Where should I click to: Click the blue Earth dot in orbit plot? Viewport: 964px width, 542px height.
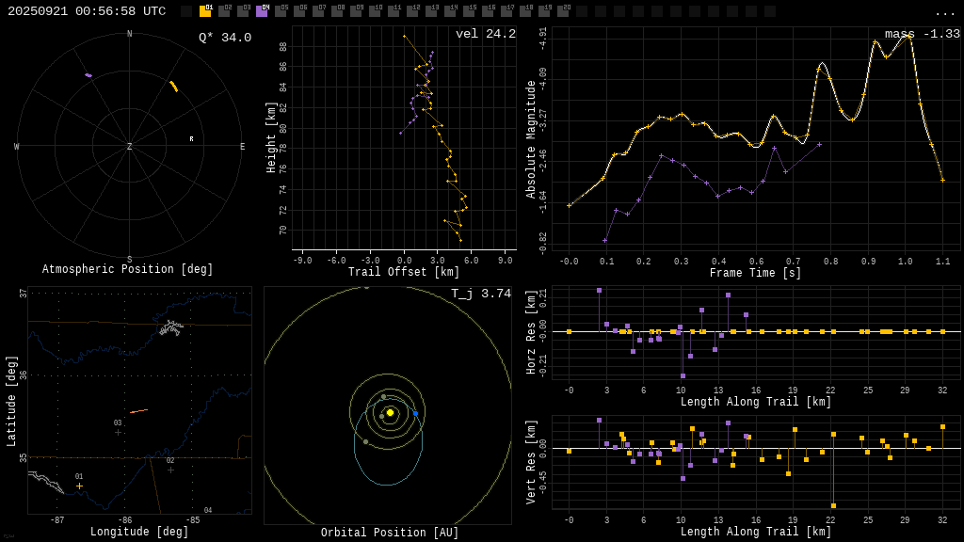tap(415, 413)
